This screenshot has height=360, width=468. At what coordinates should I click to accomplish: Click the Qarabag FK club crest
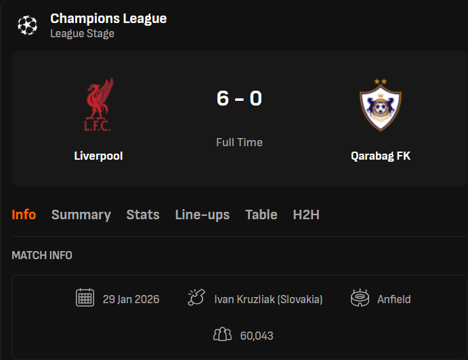(380, 106)
